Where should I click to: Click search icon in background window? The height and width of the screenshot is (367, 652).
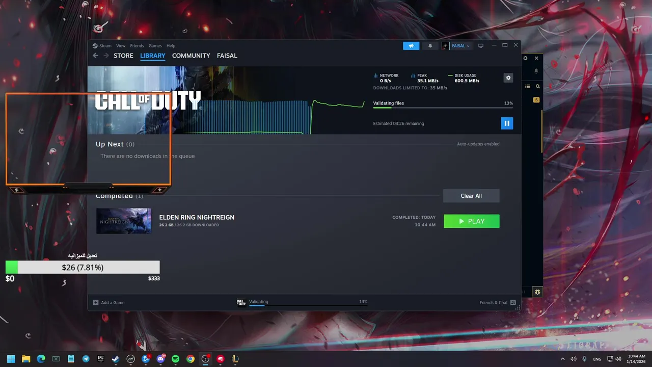point(537,87)
